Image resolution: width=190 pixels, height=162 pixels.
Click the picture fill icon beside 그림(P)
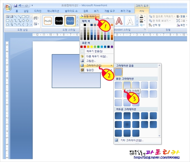tap(82, 61)
